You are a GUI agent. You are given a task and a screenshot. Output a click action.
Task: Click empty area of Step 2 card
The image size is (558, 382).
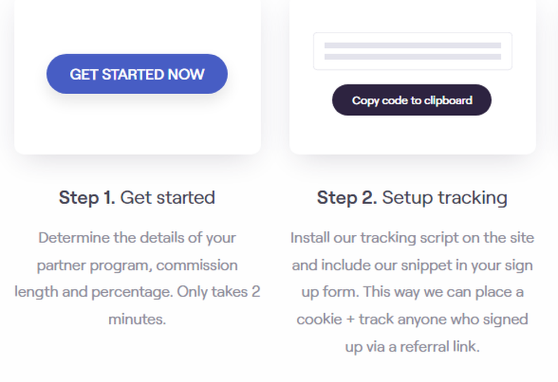pos(412,137)
